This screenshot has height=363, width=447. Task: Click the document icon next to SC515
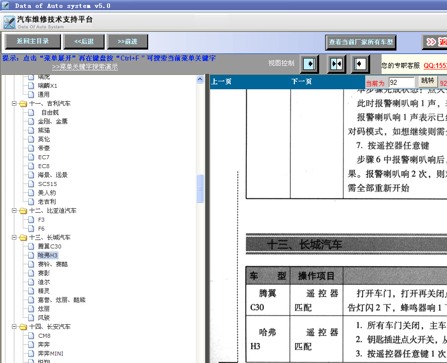click(x=31, y=184)
